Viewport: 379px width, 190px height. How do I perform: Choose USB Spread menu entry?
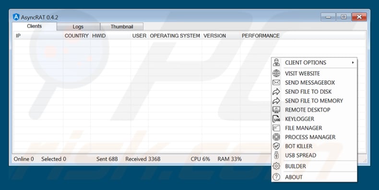314,155
